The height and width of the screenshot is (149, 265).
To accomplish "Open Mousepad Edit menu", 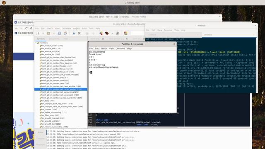I will 96,48.
